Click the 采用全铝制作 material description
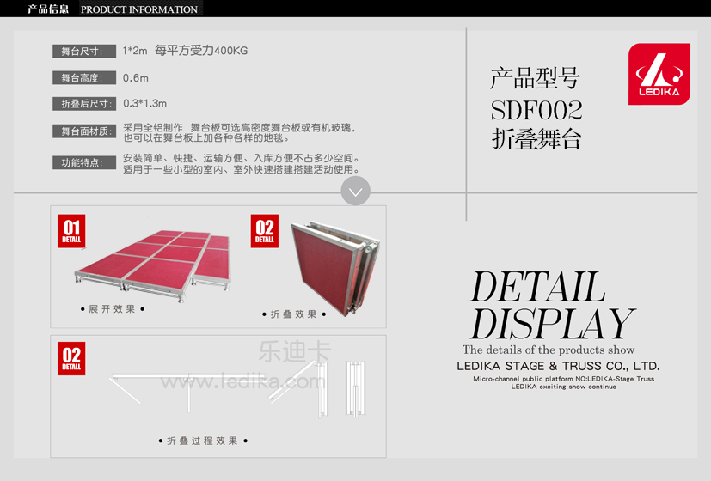Screen dimensions: 711x481 (x=239, y=133)
